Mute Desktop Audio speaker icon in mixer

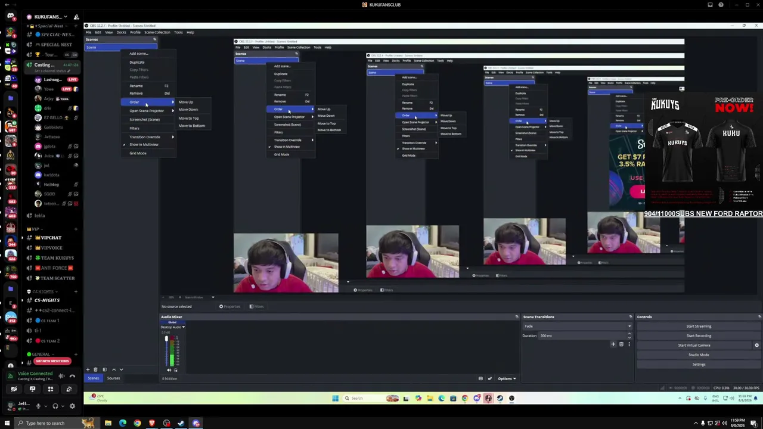[169, 370]
